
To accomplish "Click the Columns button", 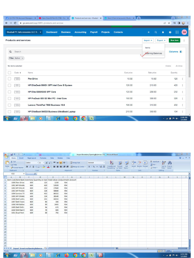I will tap(175, 52).
